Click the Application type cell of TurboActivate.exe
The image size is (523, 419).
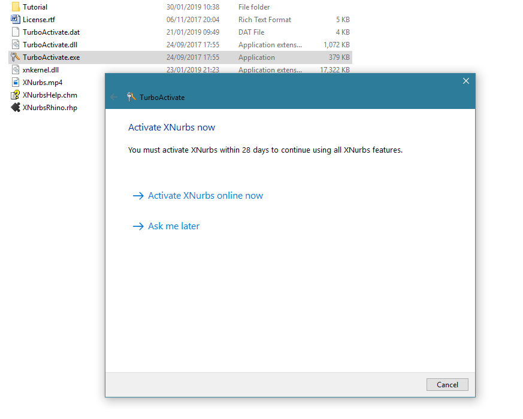coord(256,57)
